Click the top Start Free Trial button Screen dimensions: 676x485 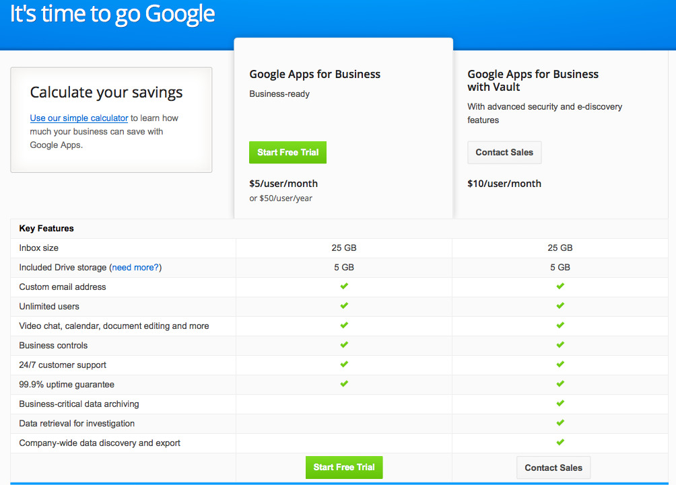288,153
